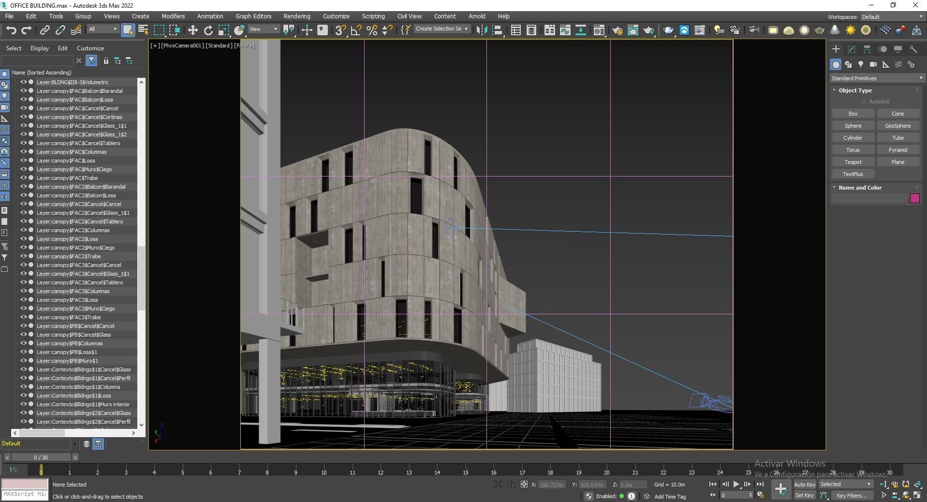The image size is (927, 502).
Task: Open the Workspaces Default dropdown
Action: [892, 17]
